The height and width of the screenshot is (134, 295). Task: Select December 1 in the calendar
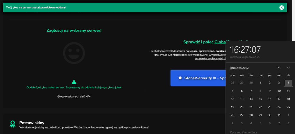click(x=260, y=83)
